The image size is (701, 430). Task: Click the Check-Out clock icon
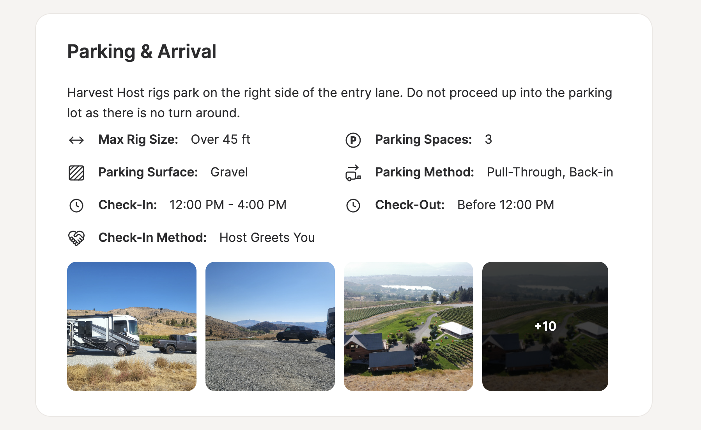[x=353, y=205]
